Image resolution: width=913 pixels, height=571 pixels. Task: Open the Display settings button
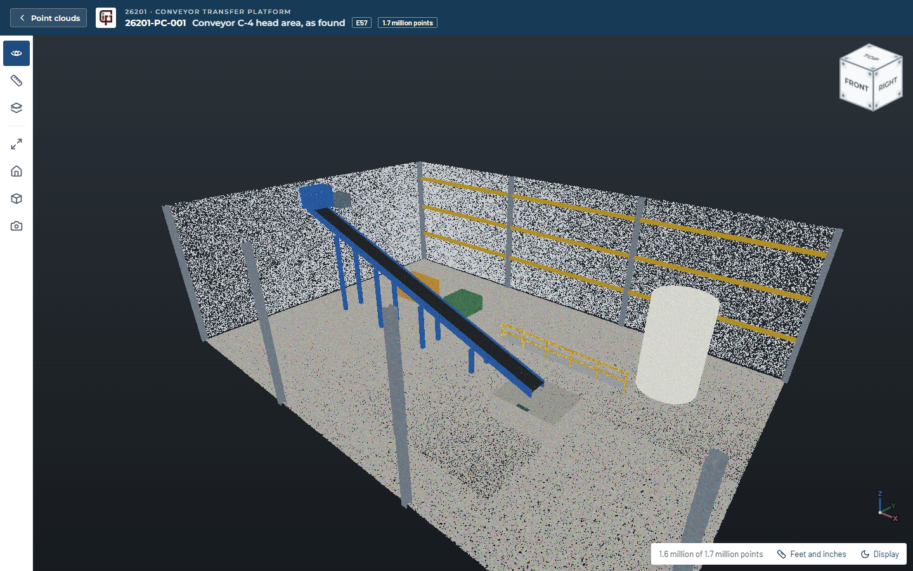click(x=880, y=554)
